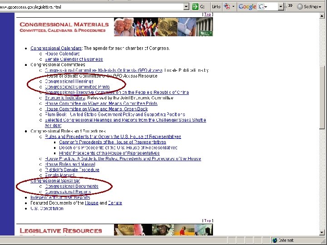The height and width of the screenshot is (245, 327).
Task: Open the Adobe PDF dropdown arrow
Action: point(233,7)
